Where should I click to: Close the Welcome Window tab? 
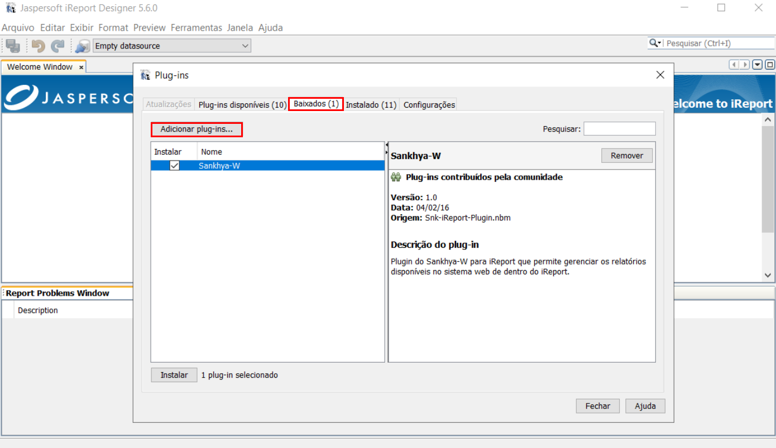click(81, 67)
